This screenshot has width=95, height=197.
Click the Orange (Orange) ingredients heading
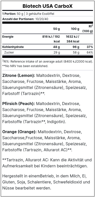tap(20, 132)
